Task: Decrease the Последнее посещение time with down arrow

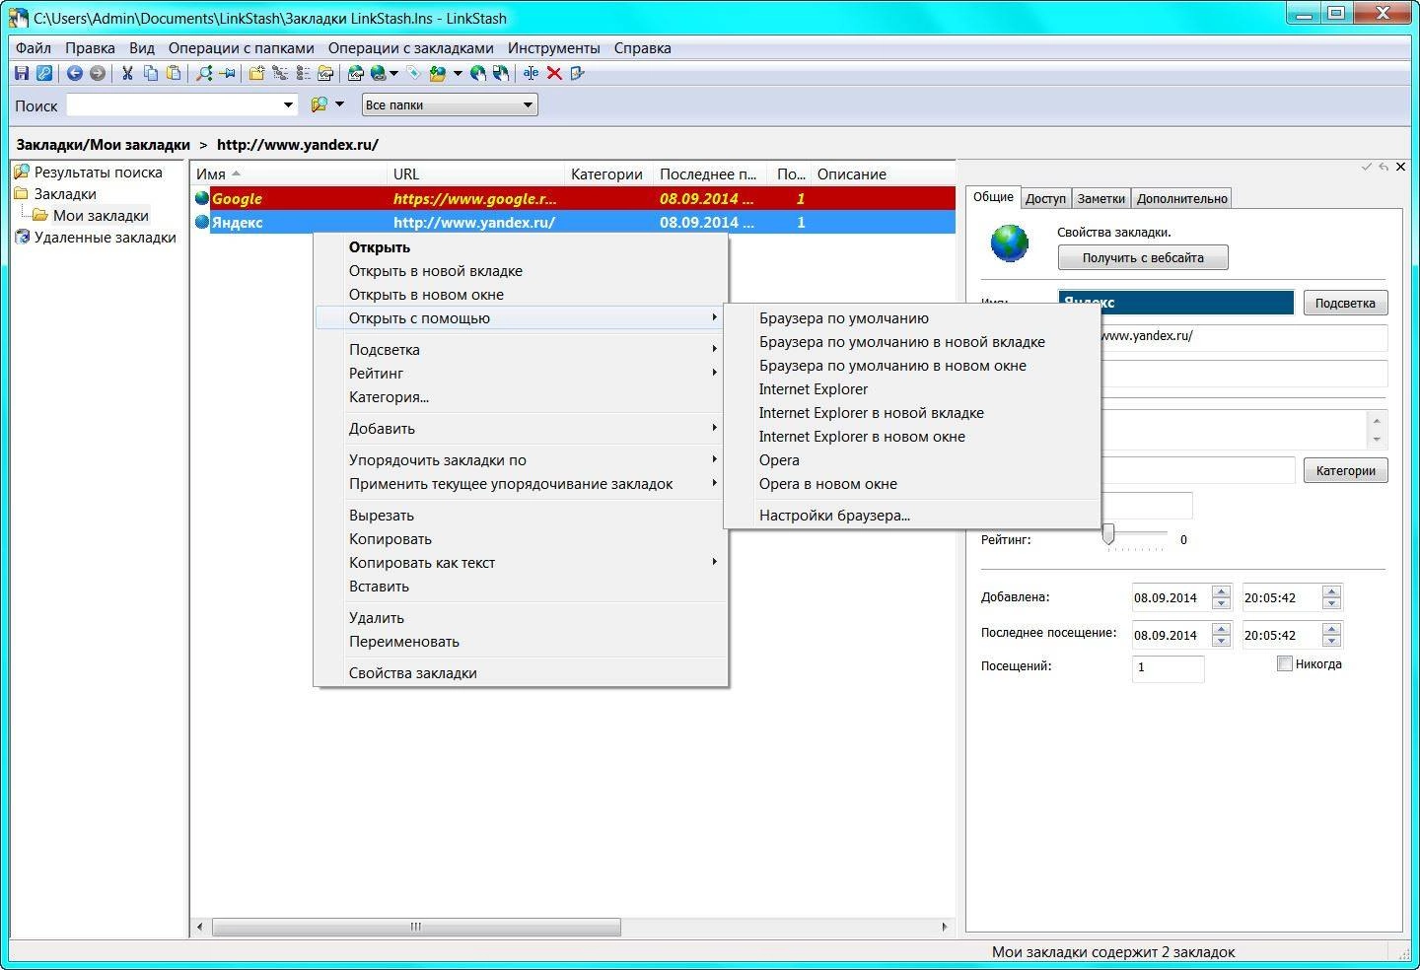Action: click(1331, 641)
